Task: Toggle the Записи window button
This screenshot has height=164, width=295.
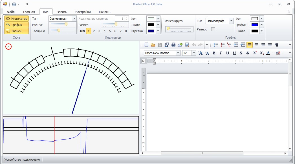Action: coord(17,31)
